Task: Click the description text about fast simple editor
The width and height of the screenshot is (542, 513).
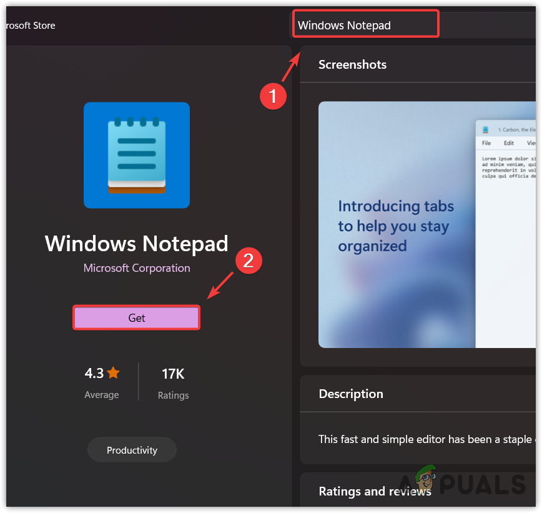Action: coord(427,439)
